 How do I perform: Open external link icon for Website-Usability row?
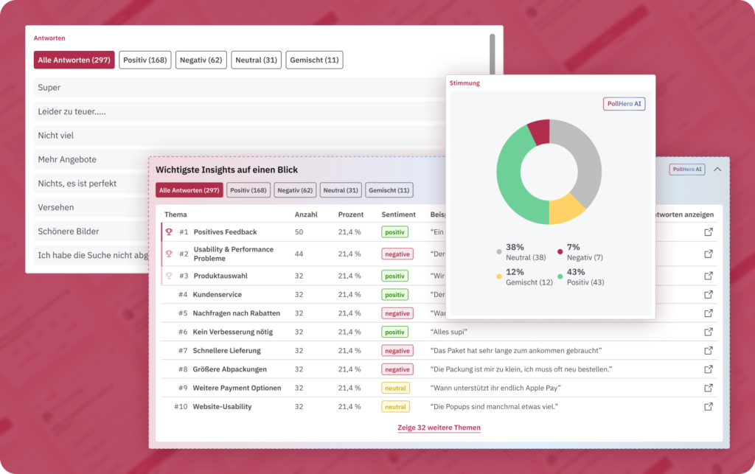point(709,406)
